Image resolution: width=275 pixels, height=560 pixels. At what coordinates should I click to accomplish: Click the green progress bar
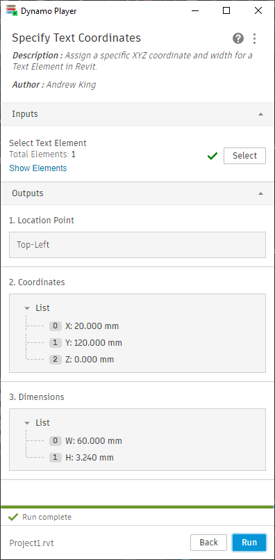pyautogui.click(x=137, y=507)
